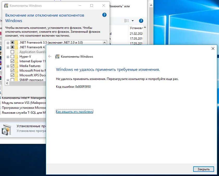This screenshot has width=219, height=176.
Task: Uncheck Internet Explorer 11 checkbox
Action: (x=12, y=61)
